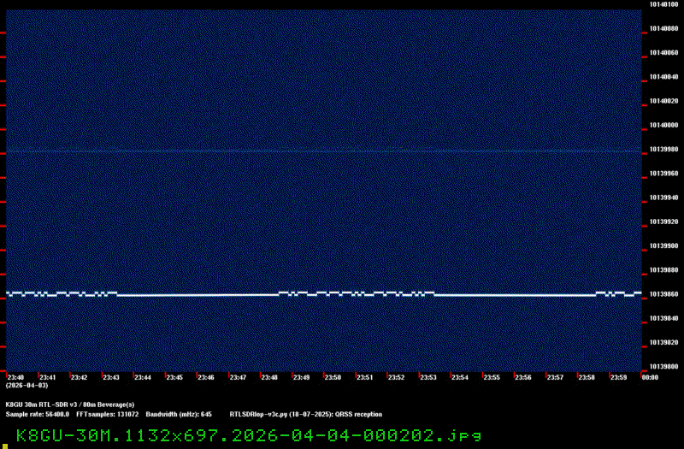The width and height of the screenshot is (684, 449).
Task: Select the 10139840 frequency label
Action: [664, 318]
